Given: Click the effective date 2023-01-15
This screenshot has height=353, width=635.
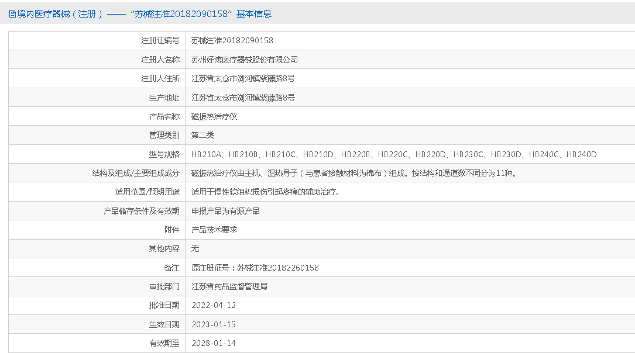Looking at the screenshot, I should click(x=214, y=324).
